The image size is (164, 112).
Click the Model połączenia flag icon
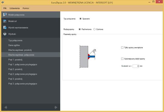point(5,15)
